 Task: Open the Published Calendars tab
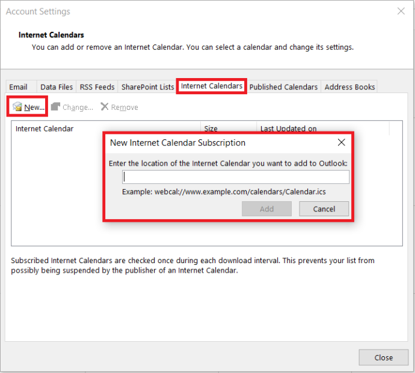[283, 87]
